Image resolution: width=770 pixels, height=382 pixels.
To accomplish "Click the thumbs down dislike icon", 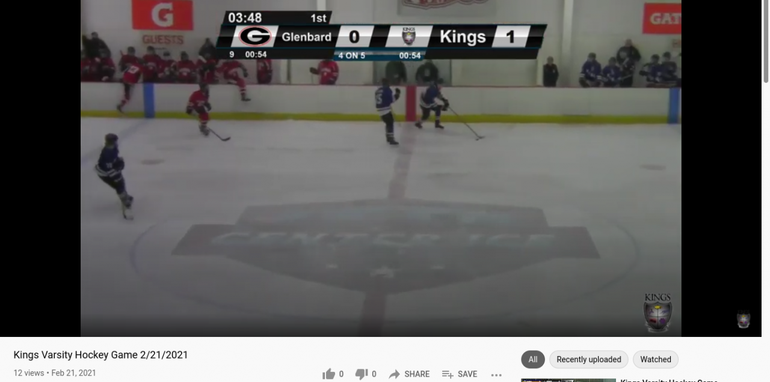I will [x=361, y=374].
